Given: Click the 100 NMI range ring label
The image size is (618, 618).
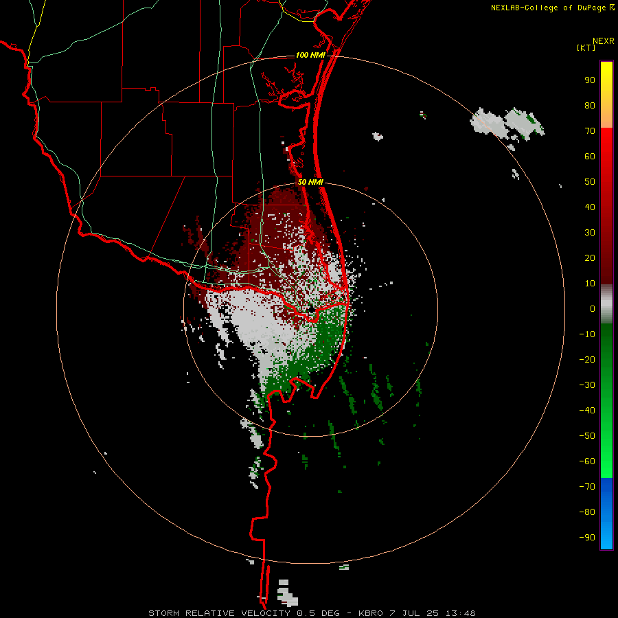Looking at the screenshot, I should point(310,55).
